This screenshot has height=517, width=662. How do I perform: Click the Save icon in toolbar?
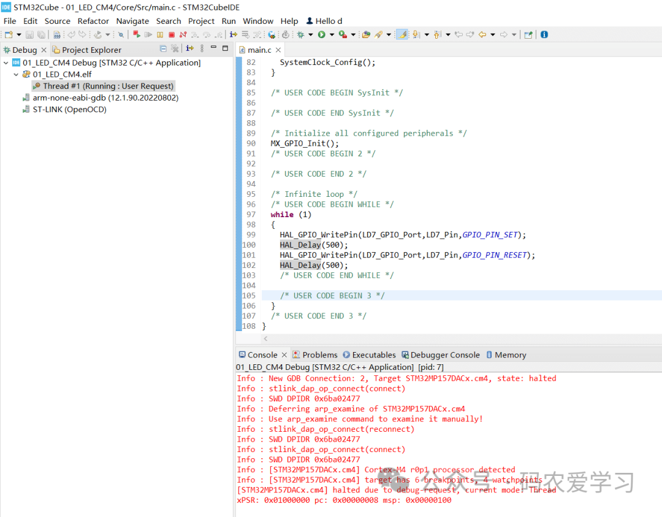pos(29,34)
